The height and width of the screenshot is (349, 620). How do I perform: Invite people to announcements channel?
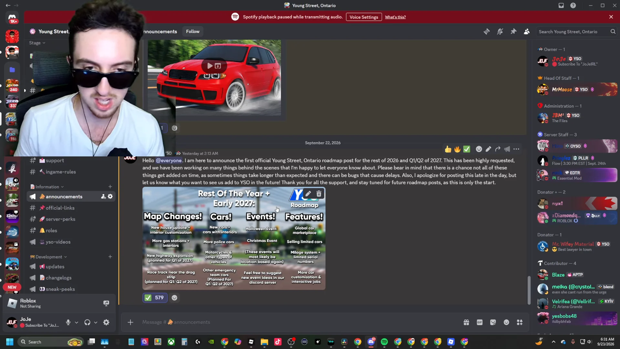tap(103, 196)
